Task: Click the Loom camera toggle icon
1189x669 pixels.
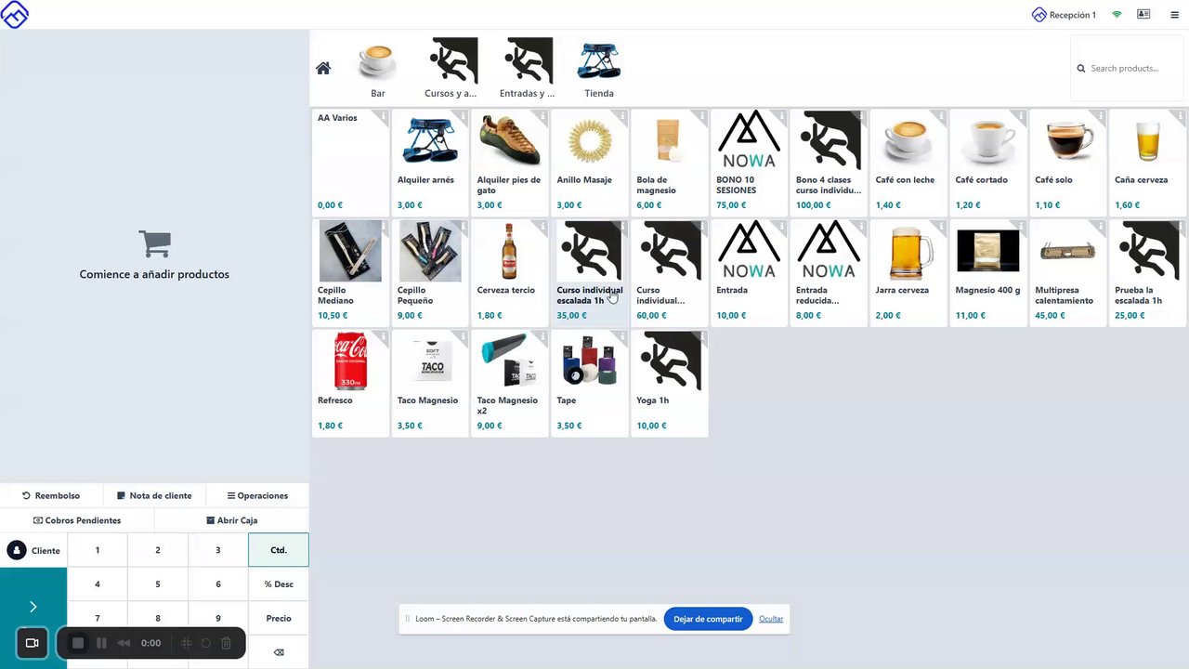Action: [x=32, y=643]
